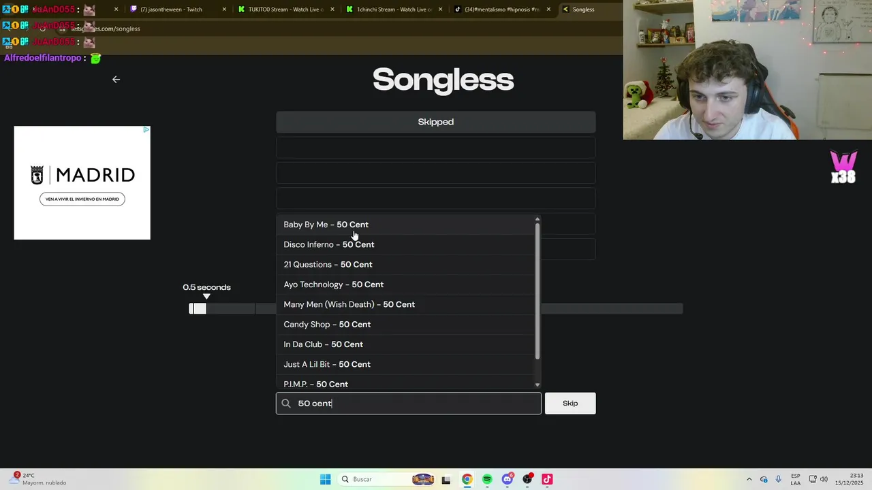This screenshot has width=872, height=490.
Task: Click the Skip button
Action: coord(570,404)
